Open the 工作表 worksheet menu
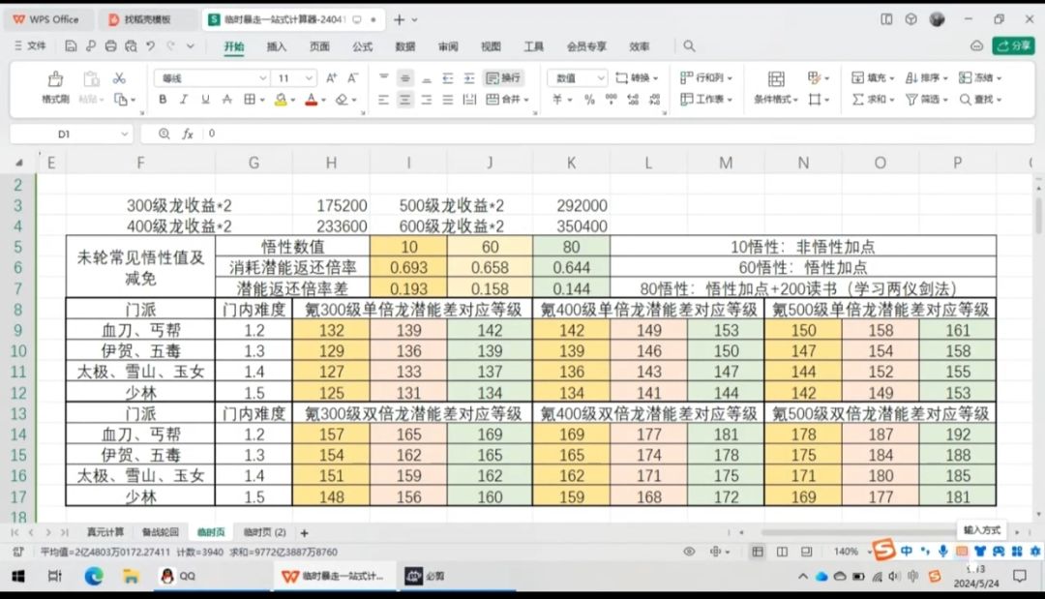Viewport: 1045px width, 599px height. click(x=705, y=100)
